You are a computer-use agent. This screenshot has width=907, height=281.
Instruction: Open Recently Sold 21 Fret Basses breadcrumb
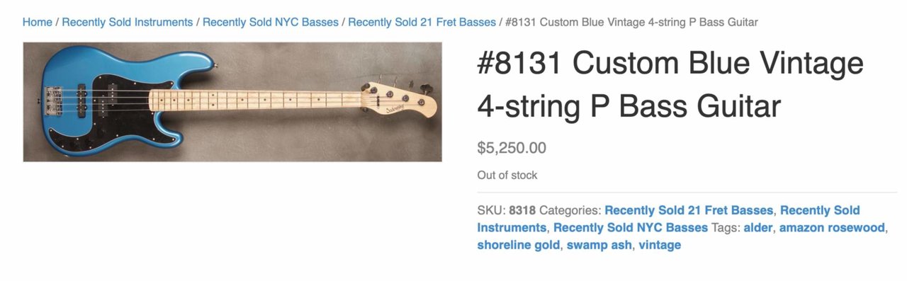coord(422,22)
